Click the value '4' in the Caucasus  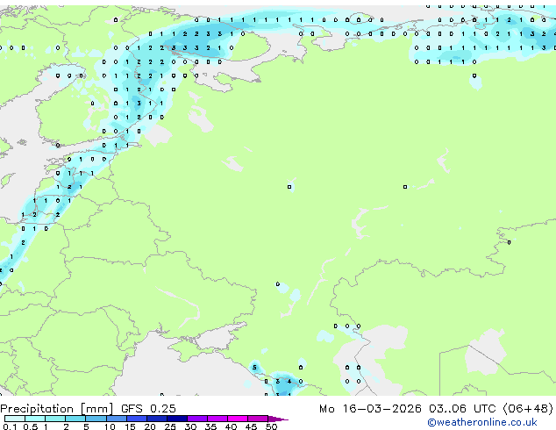pyautogui.click(x=289, y=382)
